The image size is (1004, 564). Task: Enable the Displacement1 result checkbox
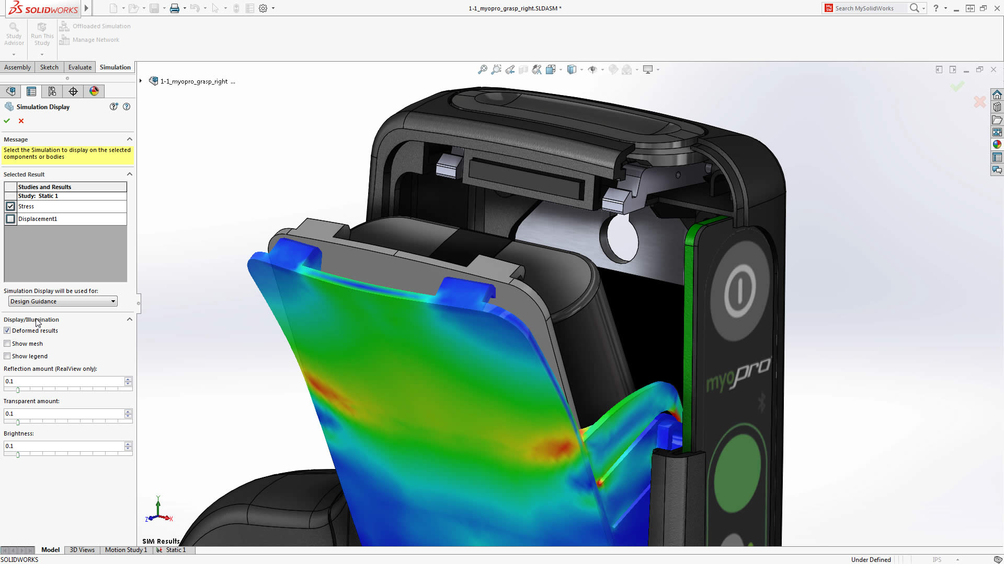(10, 219)
